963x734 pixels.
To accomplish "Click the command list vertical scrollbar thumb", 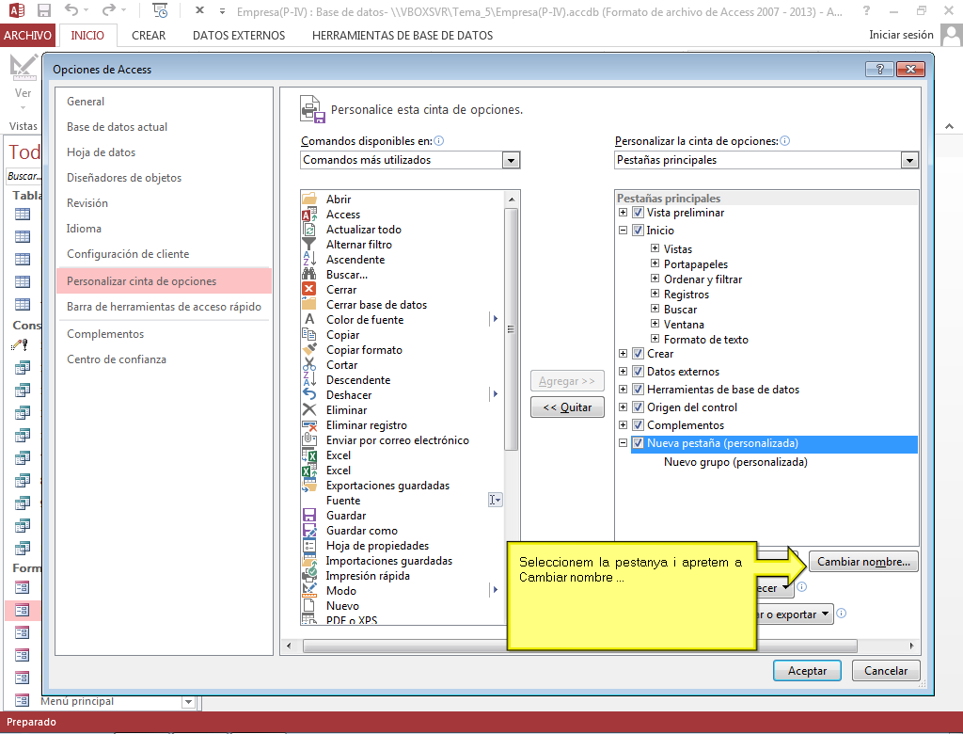I will pos(511,328).
